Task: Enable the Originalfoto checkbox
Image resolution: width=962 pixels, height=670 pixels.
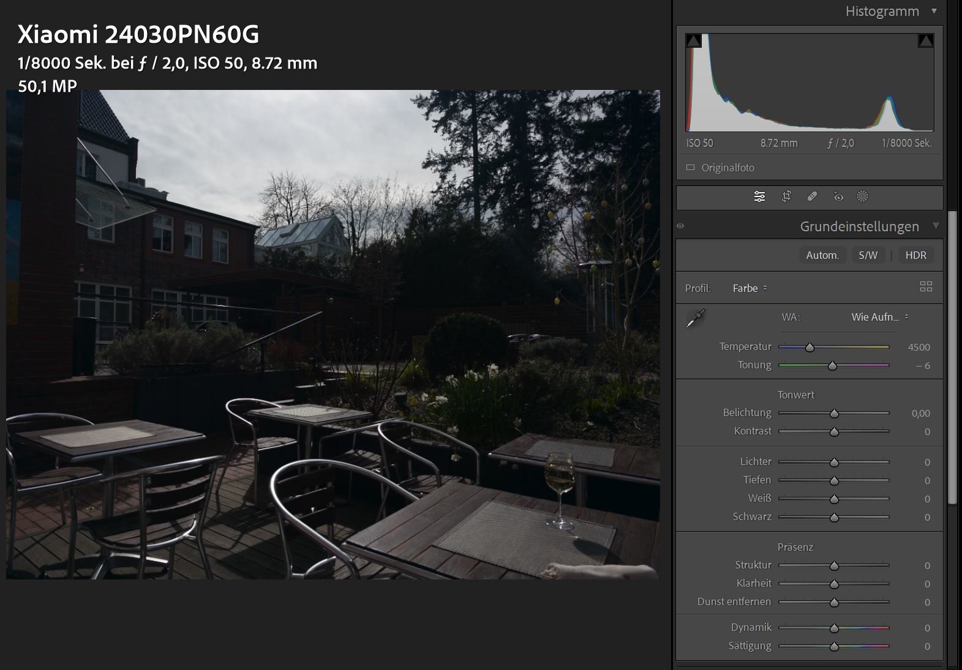Action: [x=690, y=168]
